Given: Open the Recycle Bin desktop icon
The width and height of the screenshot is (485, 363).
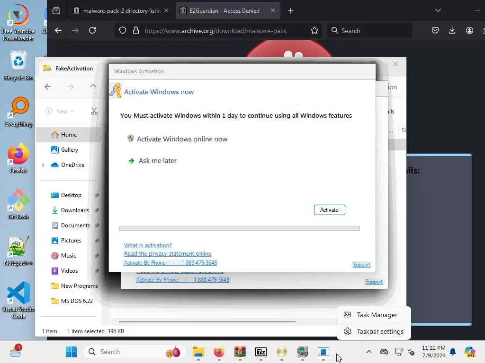Looking at the screenshot, I should [x=18, y=65].
